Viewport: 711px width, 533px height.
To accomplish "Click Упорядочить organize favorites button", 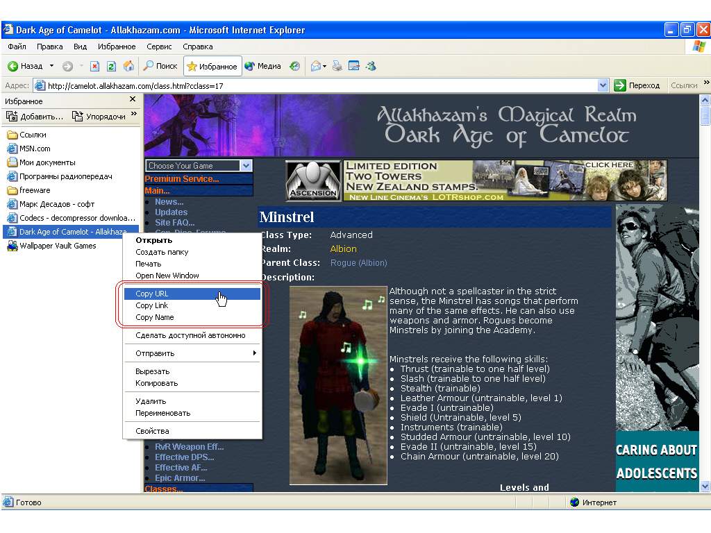I will tap(99, 117).
